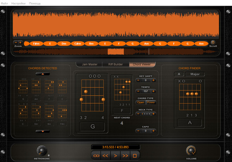Open the Настройки menu
Screen dimensions: 232x162
[18, 3]
